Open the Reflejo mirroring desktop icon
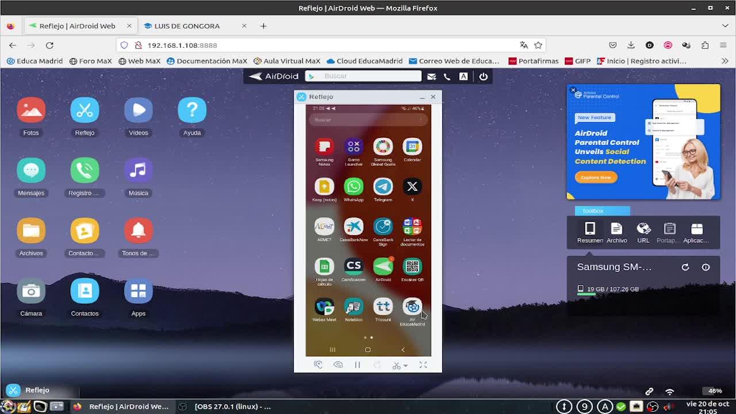The image size is (736, 414). (x=85, y=110)
